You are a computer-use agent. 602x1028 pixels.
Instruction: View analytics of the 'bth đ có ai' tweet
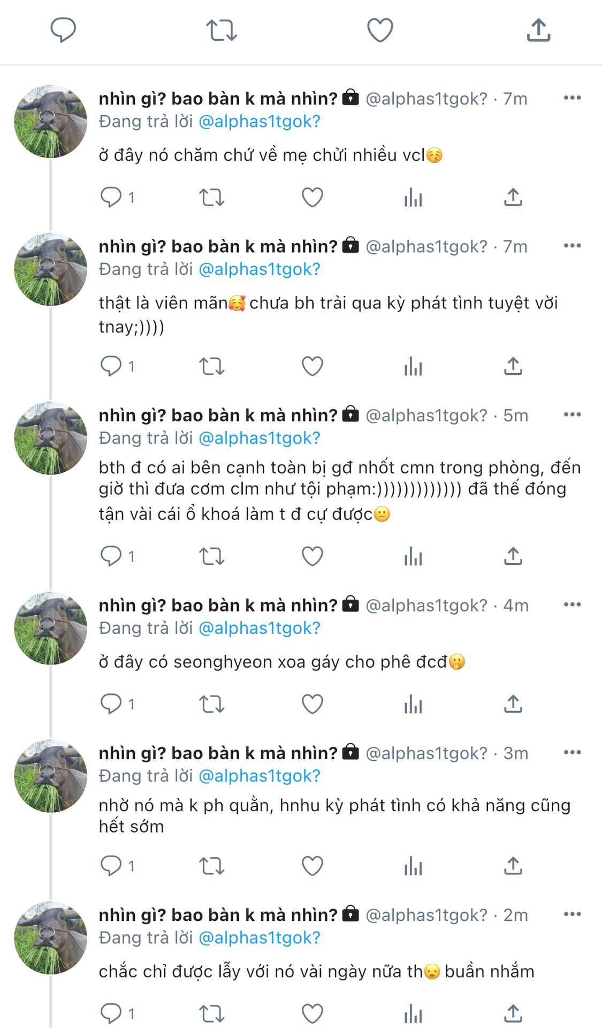(x=413, y=557)
